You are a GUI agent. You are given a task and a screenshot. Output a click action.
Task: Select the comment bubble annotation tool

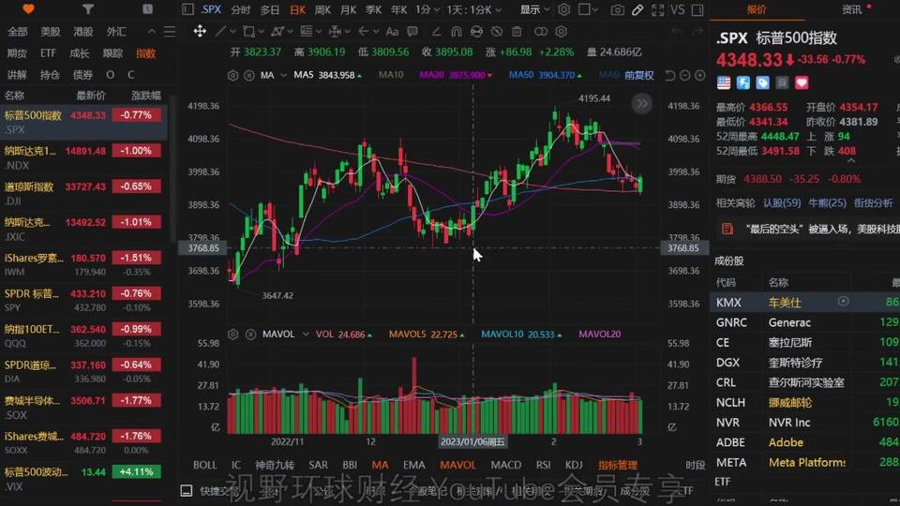[x=412, y=31]
